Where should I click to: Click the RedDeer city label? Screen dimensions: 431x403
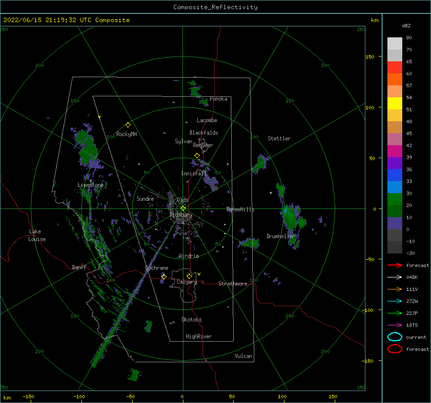(x=203, y=145)
